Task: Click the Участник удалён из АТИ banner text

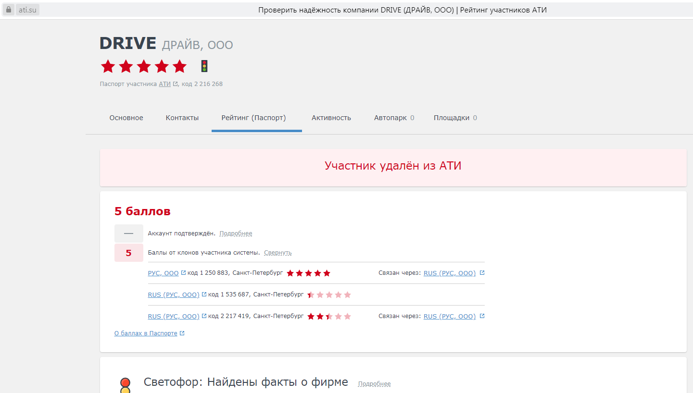Action: coord(393,166)
